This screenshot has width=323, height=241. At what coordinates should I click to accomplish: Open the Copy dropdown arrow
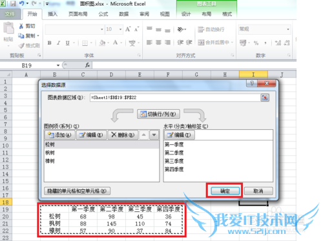pyautogui.click(x=38, y=36)
